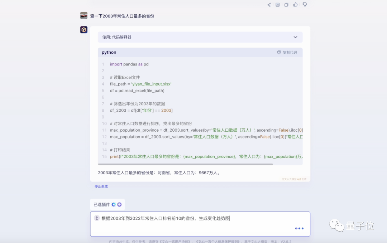This screenshot has width=387, height=243.
Task: Click the copy icon next to 复制代码
Action: 279,52
